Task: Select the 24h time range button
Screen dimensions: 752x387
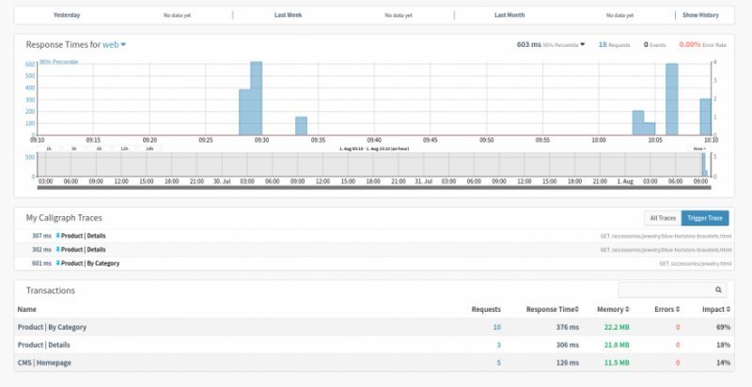Action: pyautogui.click(x=149, y=148)
